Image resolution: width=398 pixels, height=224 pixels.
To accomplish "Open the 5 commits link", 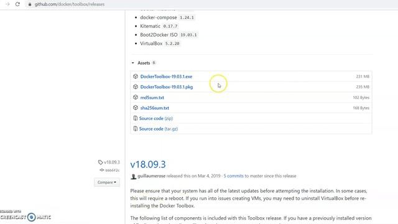I will tap(234, 175).
